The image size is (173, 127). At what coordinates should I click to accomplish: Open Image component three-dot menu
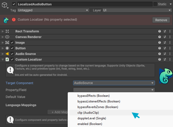[170, 43]
